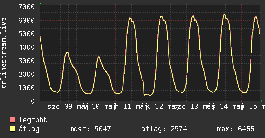Screen dimensions: 265x138
Task: Click the yellow átlag legend swatch
Action: [x=13, y=129]
